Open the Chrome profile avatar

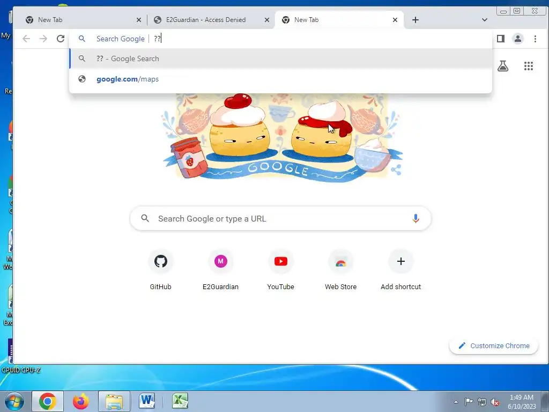pos(518,39)
